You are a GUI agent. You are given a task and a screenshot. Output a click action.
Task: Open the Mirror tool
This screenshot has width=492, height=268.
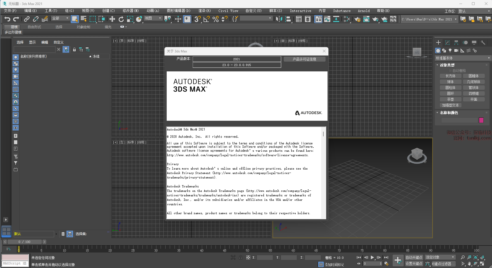coord(279,19)
